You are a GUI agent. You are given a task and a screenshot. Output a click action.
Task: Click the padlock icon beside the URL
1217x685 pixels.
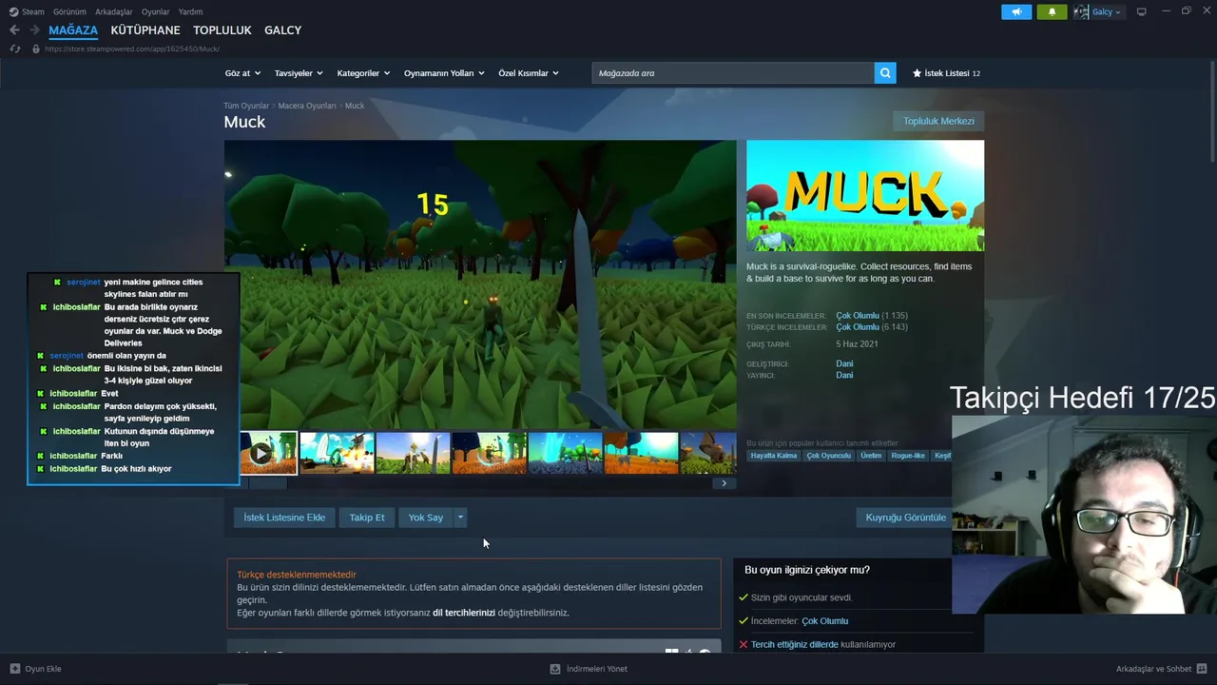click(36, 49)
